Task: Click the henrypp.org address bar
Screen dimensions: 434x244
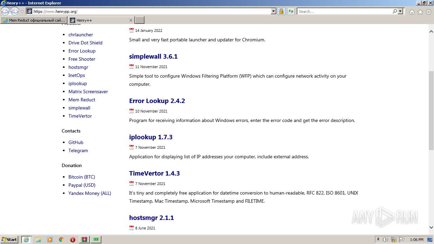Action: click(x=151, y=11)
